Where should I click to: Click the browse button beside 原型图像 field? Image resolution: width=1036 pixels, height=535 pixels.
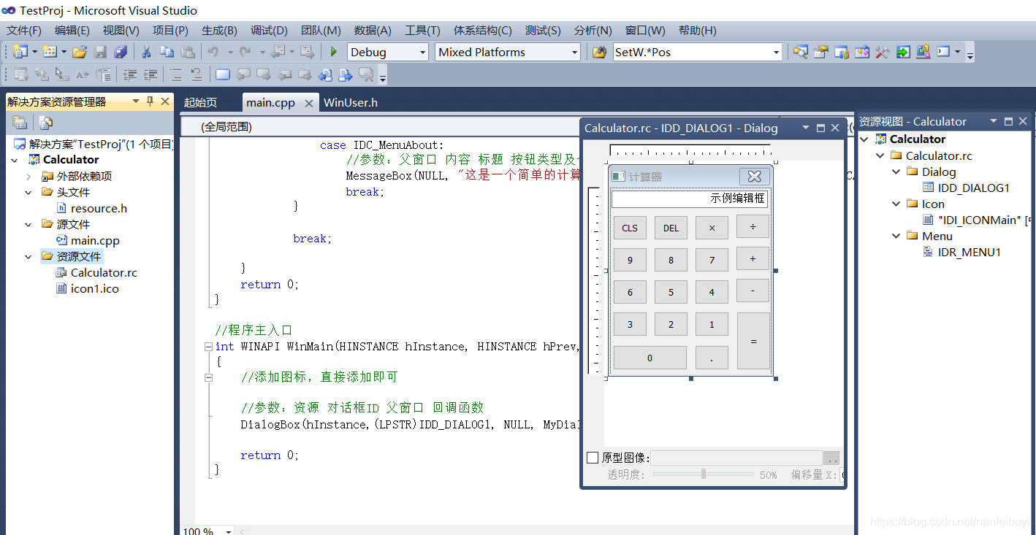pos(832,458)
